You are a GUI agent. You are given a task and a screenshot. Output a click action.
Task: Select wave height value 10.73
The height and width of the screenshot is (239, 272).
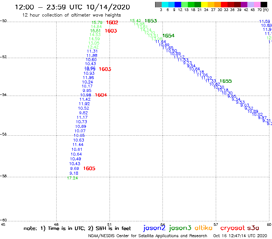[x=82, y=122]
